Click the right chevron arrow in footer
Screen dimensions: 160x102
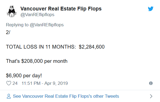tap(151, 96)
